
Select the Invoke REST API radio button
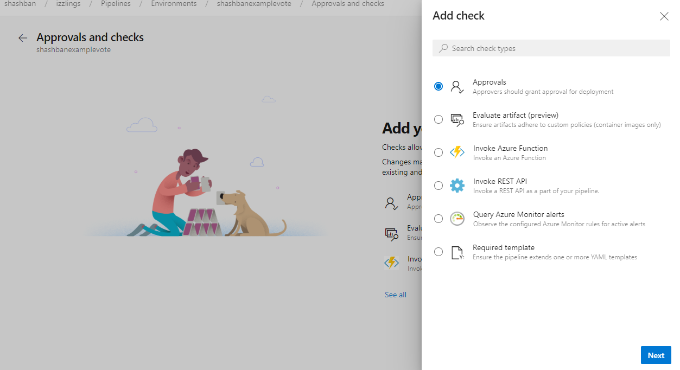pyautogui.click(x=438, y=185)
